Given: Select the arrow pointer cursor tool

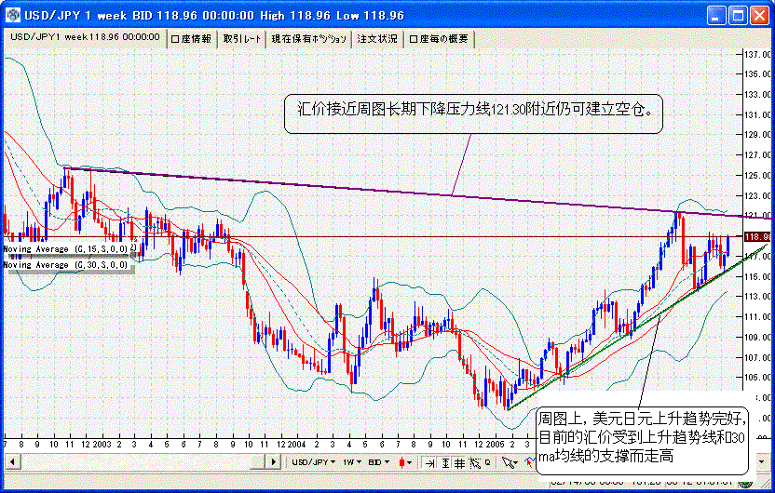Looking at the screenshot, I should 509,461.
